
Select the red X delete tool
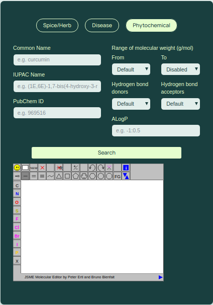click(x=42, y=168)
